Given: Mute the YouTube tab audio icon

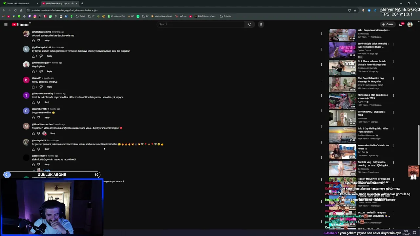Looking at the screenshot, I should [x=72, y=3].
